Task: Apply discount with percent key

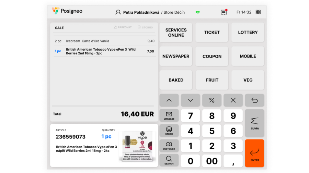Action: point(212,100)
